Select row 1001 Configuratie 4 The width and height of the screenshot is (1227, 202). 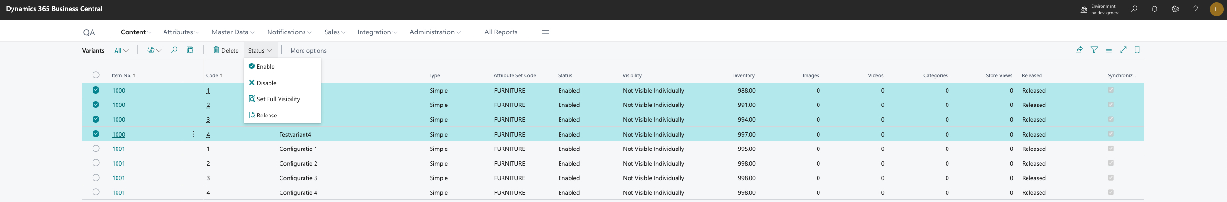tap(96, 192)
